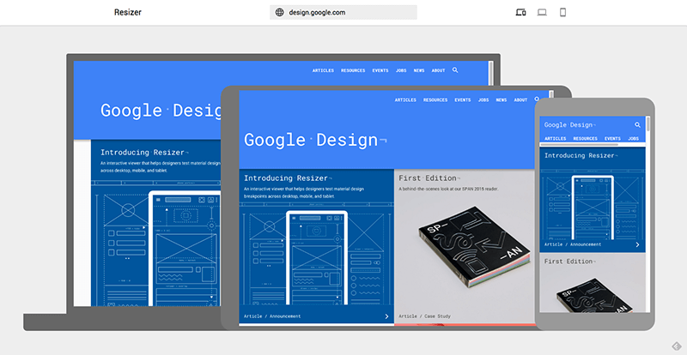The width and height of the screenshot is (687, 355).
Task: Open RESOURCES in the tablet preview nav
Action: [x=435, y=99]
